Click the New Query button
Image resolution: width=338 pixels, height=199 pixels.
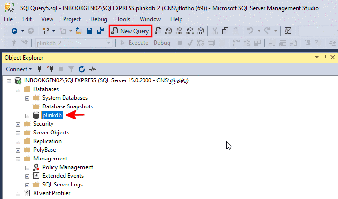pos(130,31)
